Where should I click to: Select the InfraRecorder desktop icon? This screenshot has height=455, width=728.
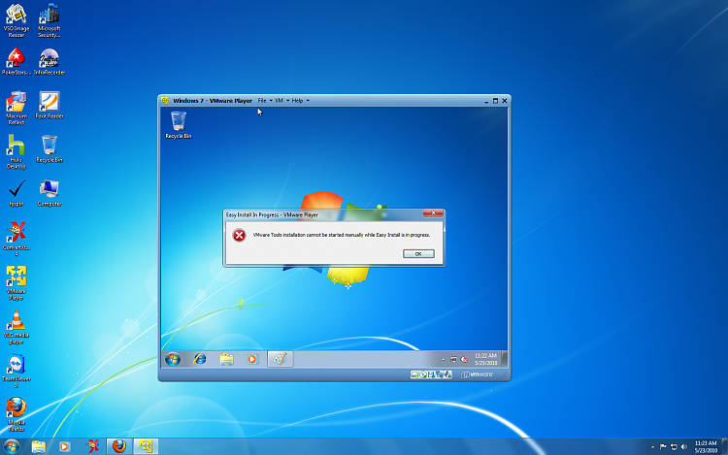50,61
